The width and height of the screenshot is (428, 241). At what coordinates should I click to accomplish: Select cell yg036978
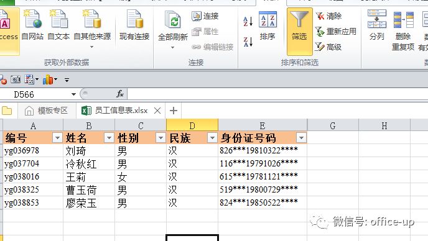(x=33, y=150)
